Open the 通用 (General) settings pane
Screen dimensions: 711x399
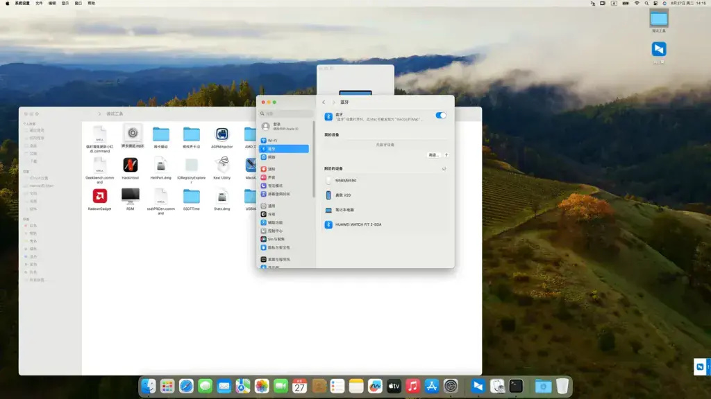pos(284,206)
